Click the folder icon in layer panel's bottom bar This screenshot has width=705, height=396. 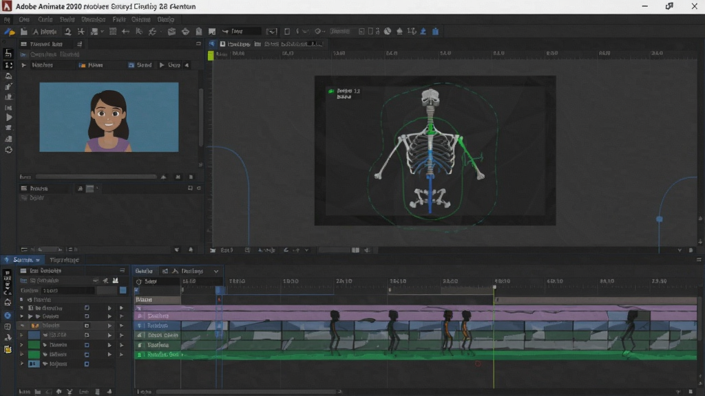coord(39,391)
